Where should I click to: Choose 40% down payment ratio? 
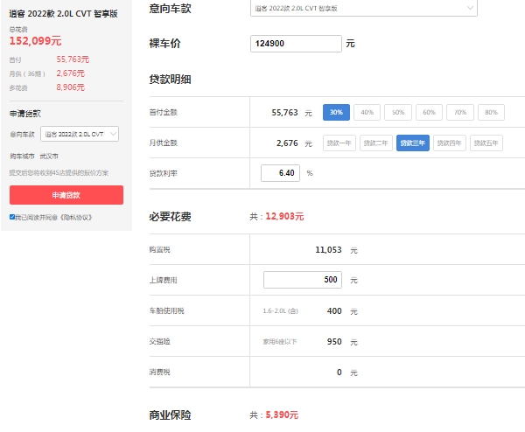click(x=367, y=113)
